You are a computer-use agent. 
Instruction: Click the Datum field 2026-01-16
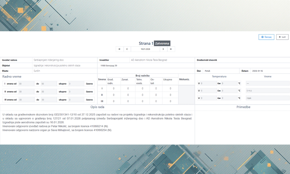click(x=270, y=71)
